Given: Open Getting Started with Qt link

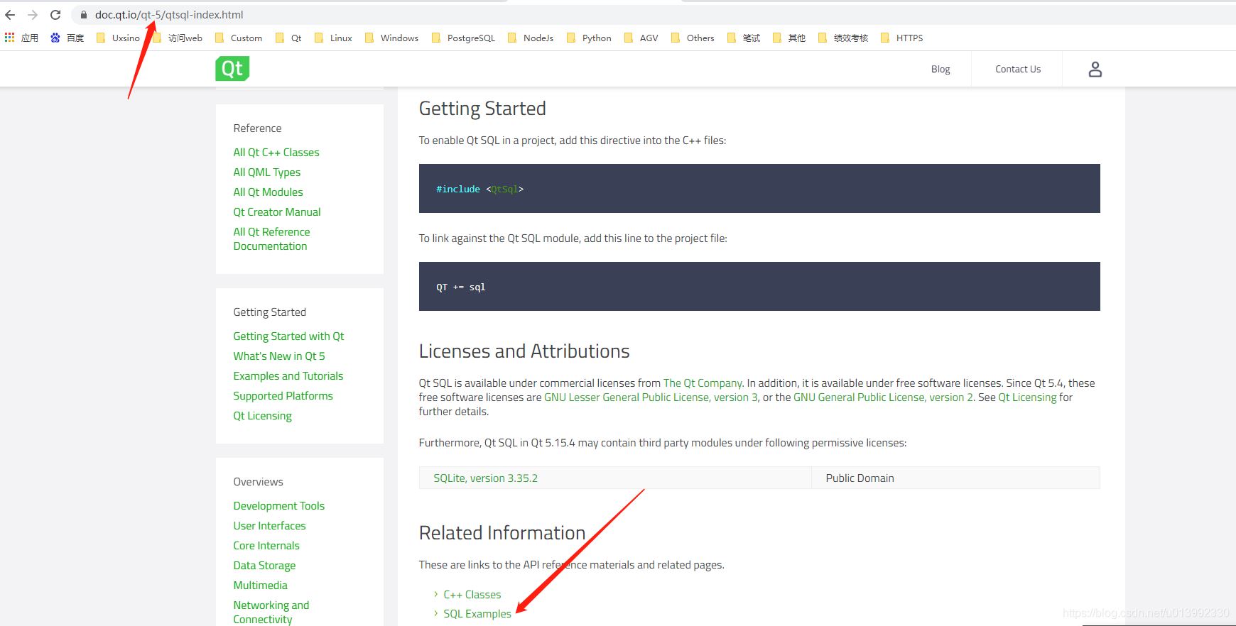Looking at the screenshot, I should point(288,336).
